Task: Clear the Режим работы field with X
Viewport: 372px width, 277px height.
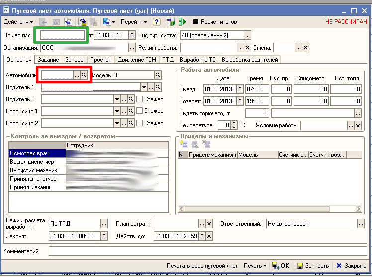Action: (247, 48)
